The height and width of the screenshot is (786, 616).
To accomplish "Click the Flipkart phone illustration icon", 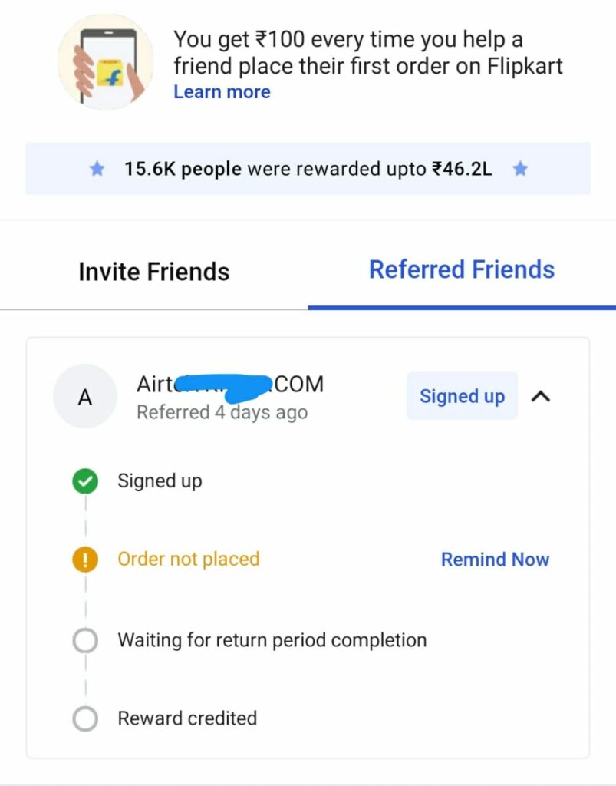I will point(105,61).
